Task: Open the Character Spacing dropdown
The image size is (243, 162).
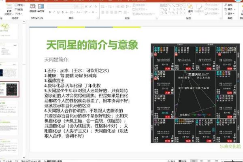Action: [72, 12]
